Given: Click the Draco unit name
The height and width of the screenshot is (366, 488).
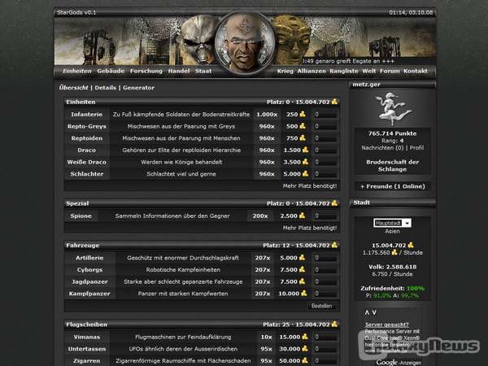Looking at the screenshot, I should point(87,150).
